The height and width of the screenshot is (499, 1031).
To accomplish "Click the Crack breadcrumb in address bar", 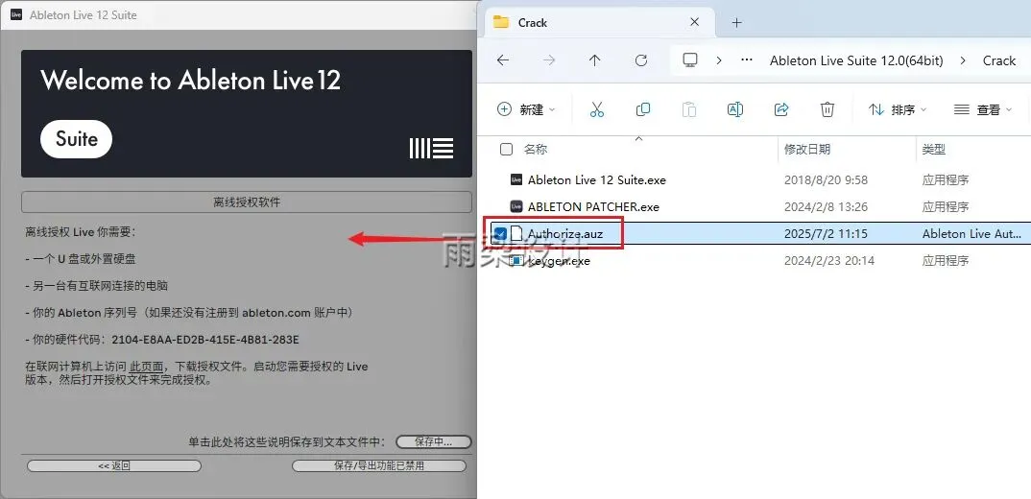I will (x=998, y=60).
